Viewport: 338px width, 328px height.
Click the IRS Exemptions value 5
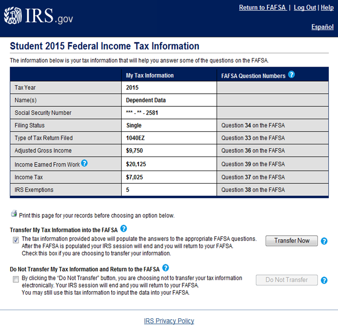tap(127, 190)
